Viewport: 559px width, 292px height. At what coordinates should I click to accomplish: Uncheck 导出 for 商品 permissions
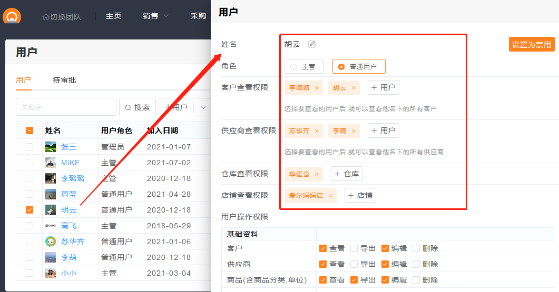tap(355, 280)
